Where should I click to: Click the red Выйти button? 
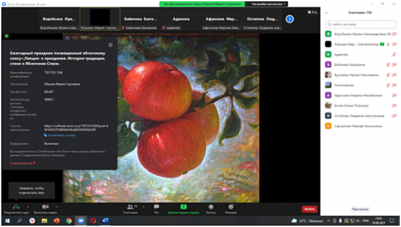(x=310, y=209)
